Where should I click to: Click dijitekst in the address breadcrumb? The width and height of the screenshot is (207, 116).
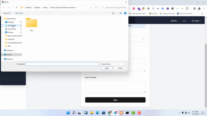37,7
